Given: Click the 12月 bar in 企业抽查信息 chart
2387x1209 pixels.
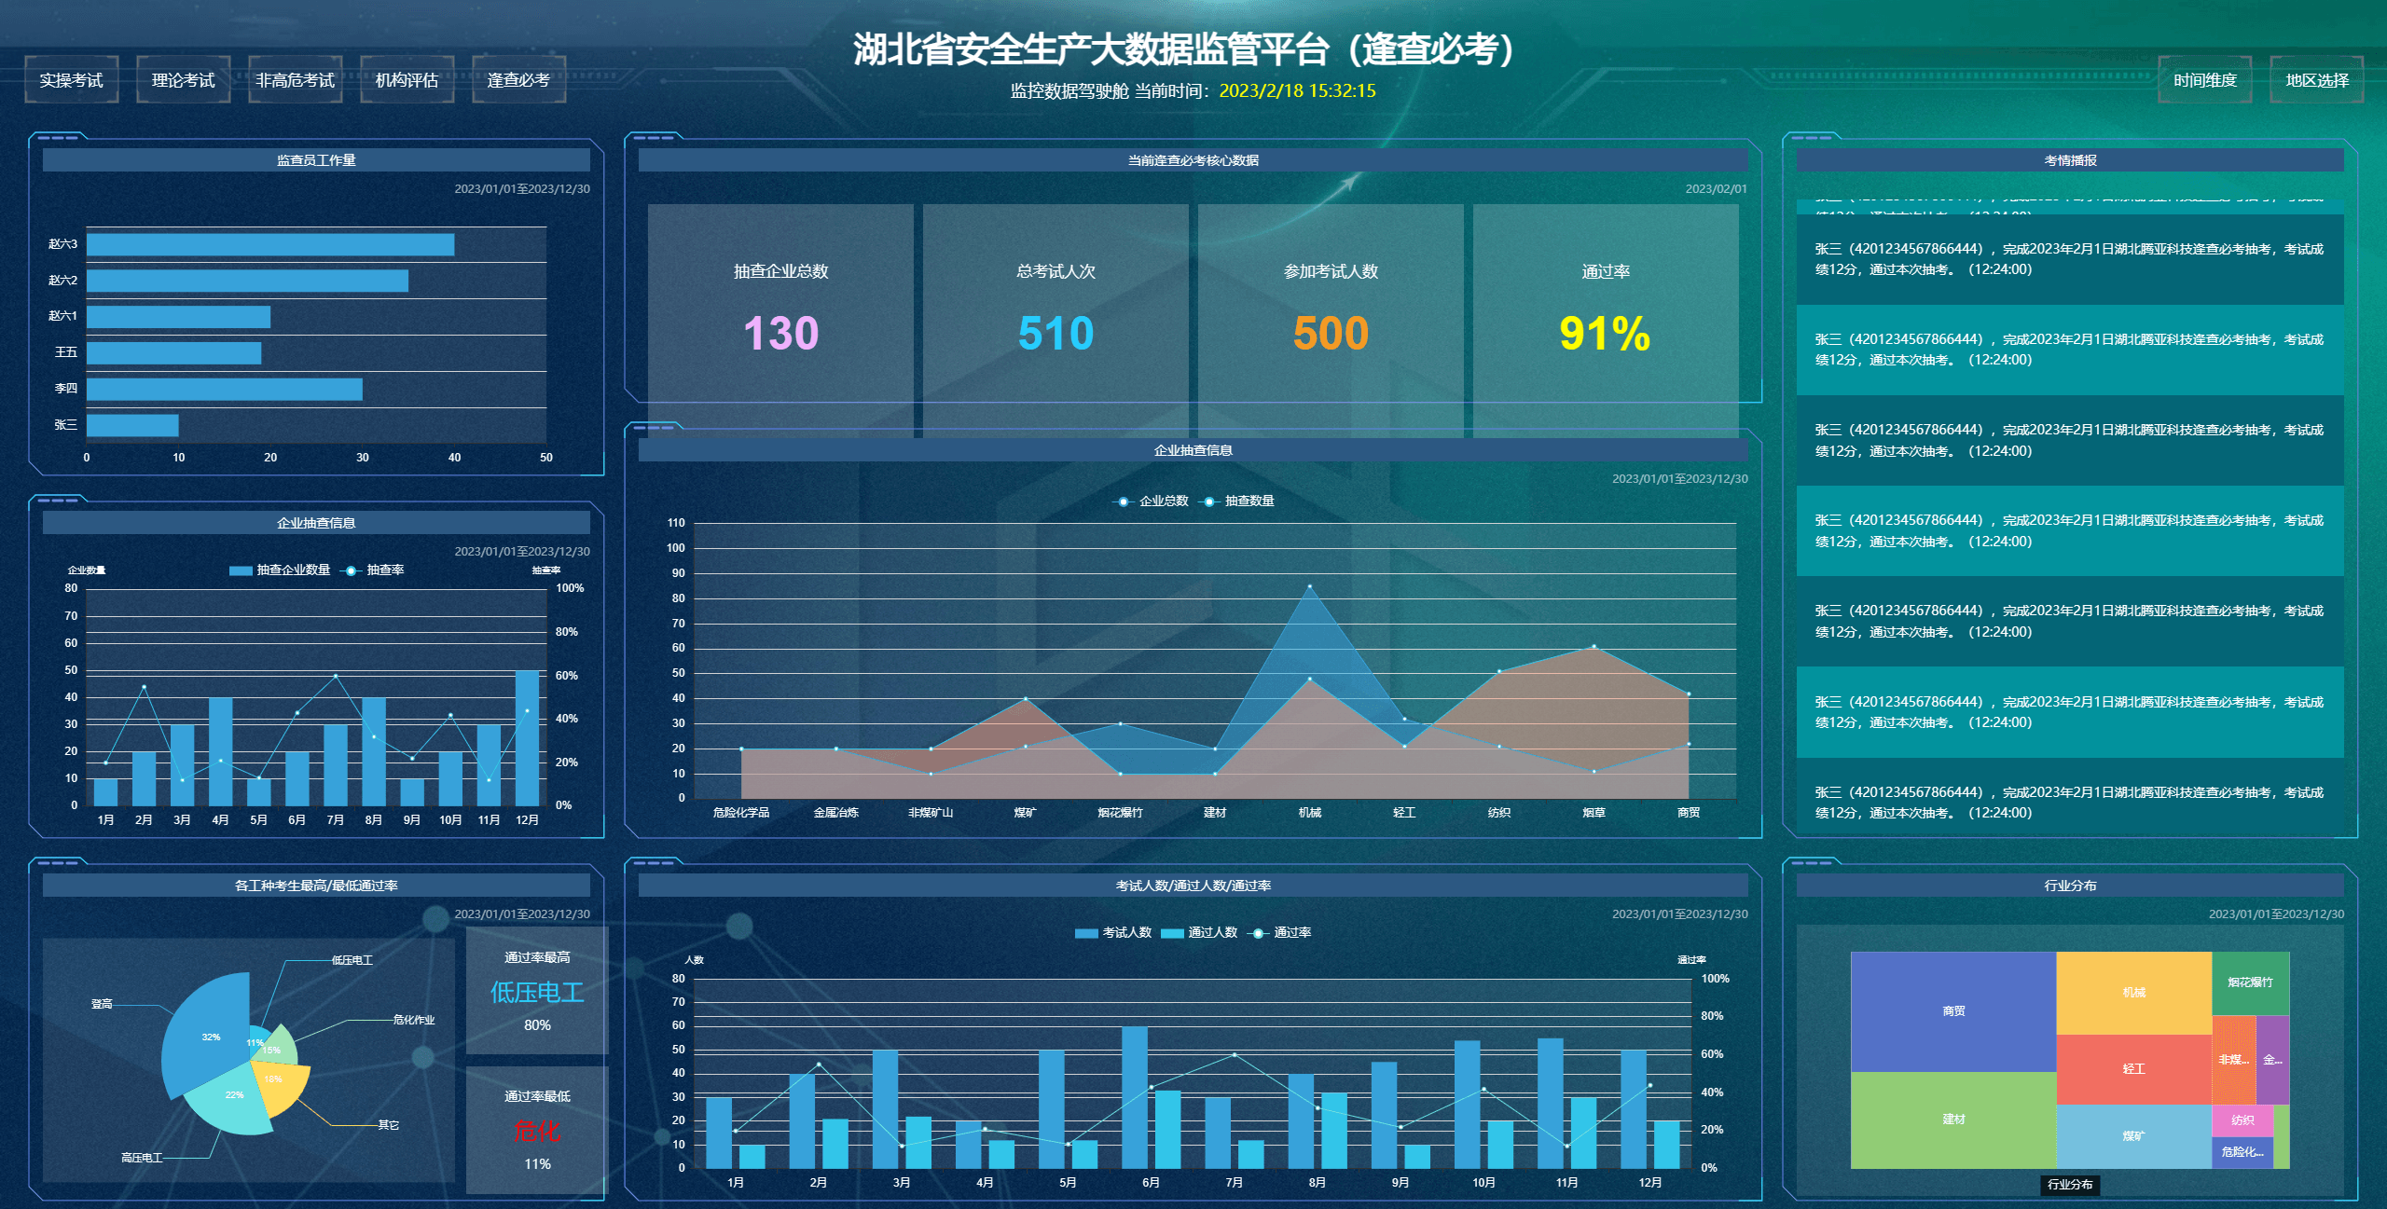Looking at the screenshot, I should pyautogui.click(x=528, y=737).
